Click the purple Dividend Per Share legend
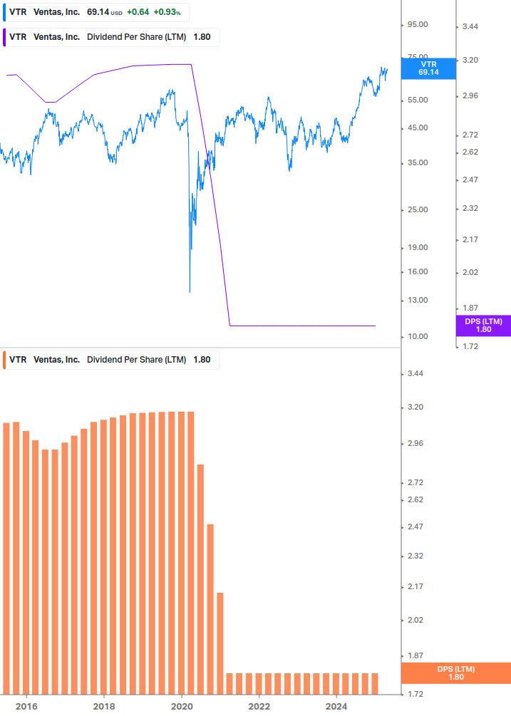 pyautogui.click(x=111, y=38)
